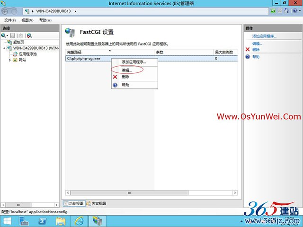Click the 参数 column header

click(x=184, y=52)
